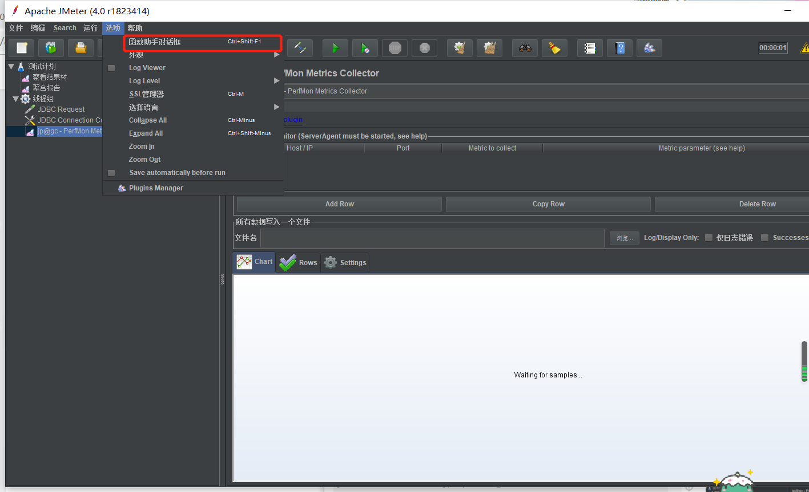Select the JDBC Request tree item
The image size is (809, 492).
tap(61, 109)
